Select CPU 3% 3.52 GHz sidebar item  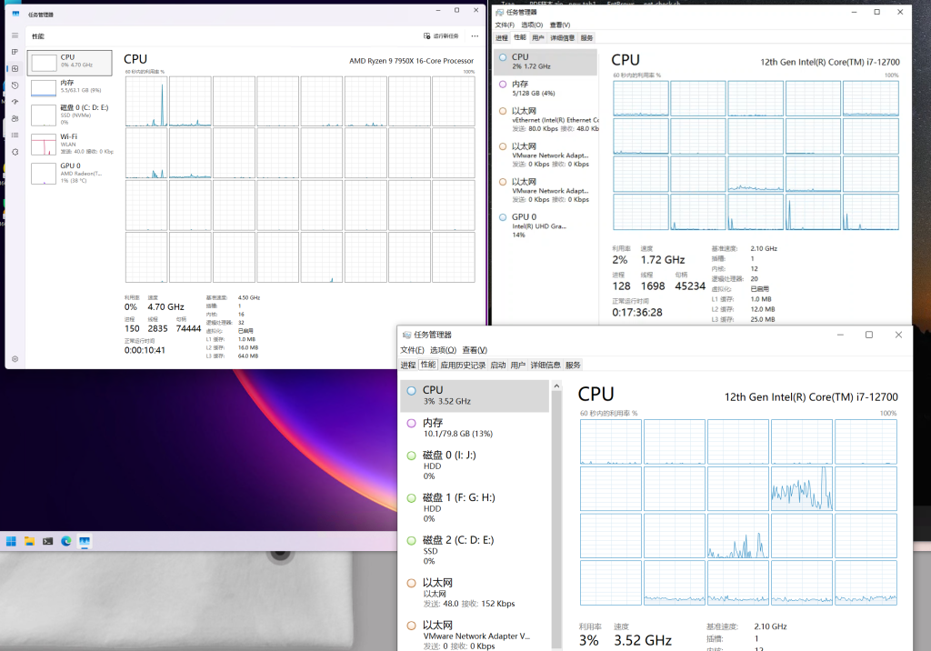tap(475, 396)
